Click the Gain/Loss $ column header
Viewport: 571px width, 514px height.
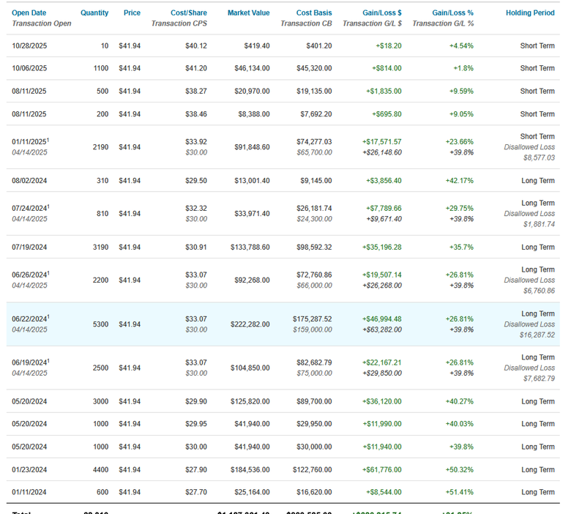(x=382, y=12)
